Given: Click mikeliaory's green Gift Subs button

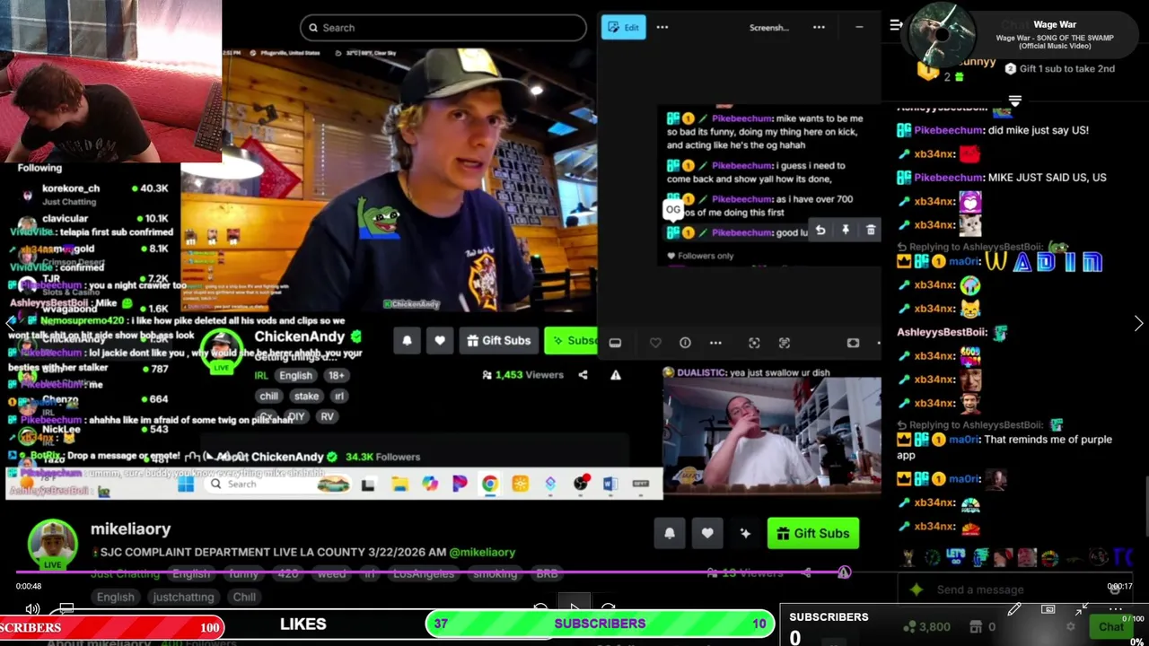Looking at the screenshot, I should 813,533.
